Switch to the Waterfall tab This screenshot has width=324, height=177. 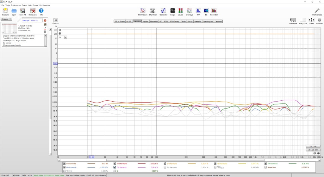pyautogui.click(x=198, y=21)
